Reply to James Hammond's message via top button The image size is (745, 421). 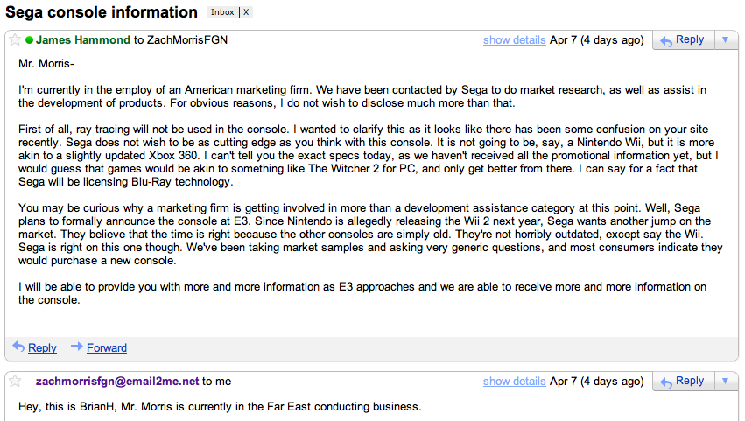coord(681,40)
